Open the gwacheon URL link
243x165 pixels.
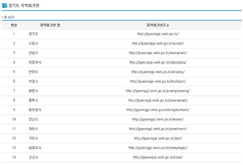pos(158,129)
